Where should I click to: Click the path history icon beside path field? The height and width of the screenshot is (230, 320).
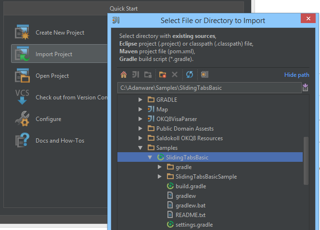(x=306, y=87)
